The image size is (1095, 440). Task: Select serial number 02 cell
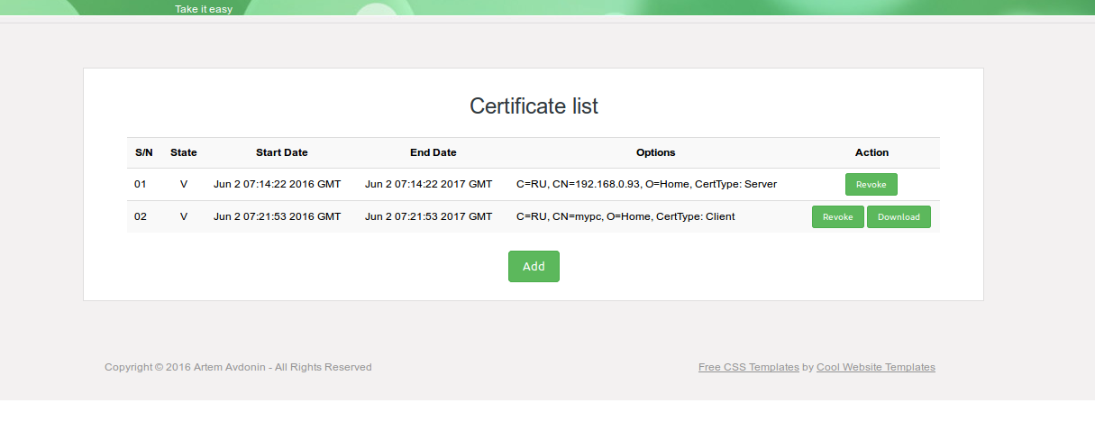[x=141, y=216]
